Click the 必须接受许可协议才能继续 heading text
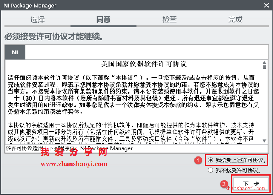This screenshot has height=195, width=273. (54, 37)
